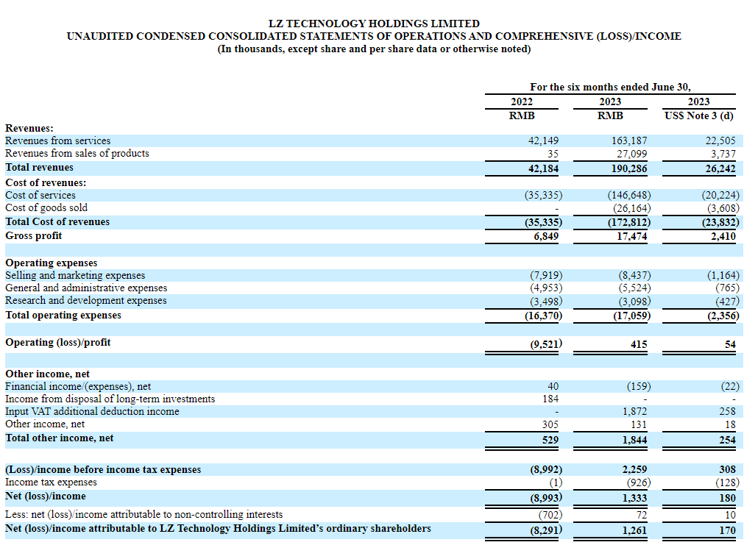Click the 'Total revenues' row label

tap(39, 167)
